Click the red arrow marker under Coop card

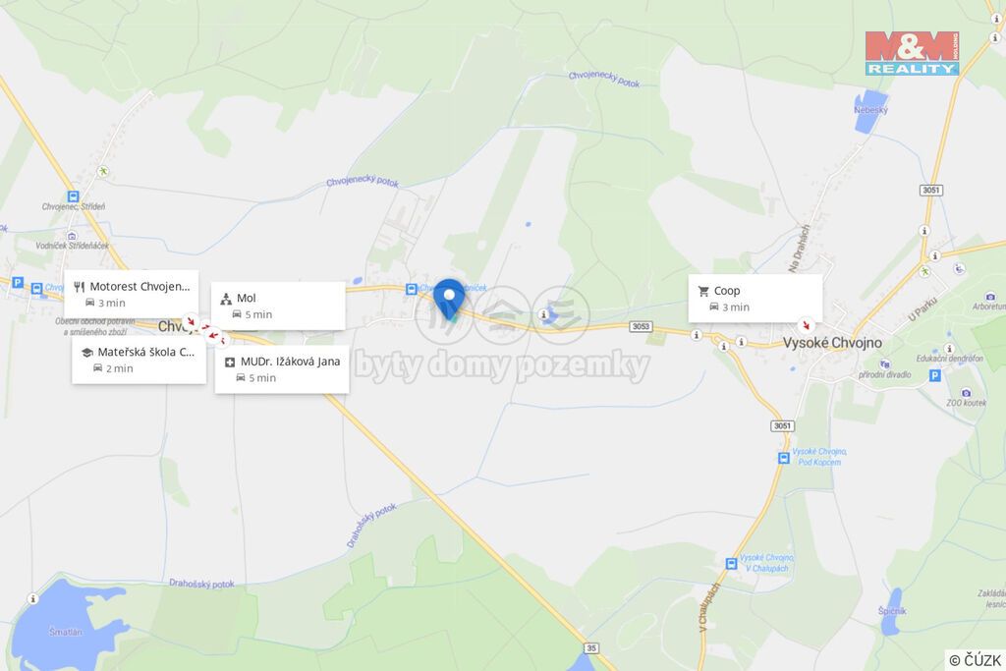pos(806,324)
